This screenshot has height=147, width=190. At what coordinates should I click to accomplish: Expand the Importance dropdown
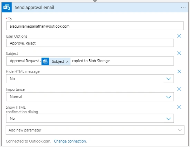tap(169, 97)
